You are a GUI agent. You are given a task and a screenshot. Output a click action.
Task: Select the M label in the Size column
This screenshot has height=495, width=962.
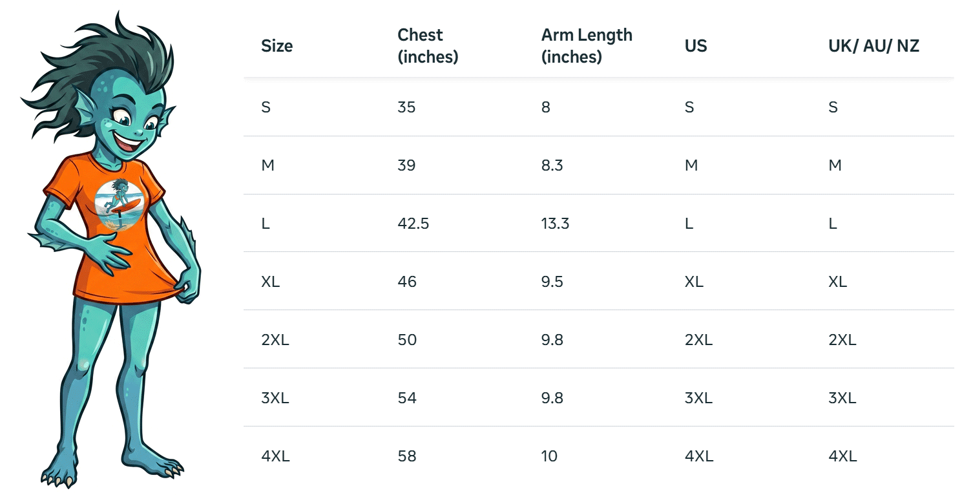click(x=267, y=165)
